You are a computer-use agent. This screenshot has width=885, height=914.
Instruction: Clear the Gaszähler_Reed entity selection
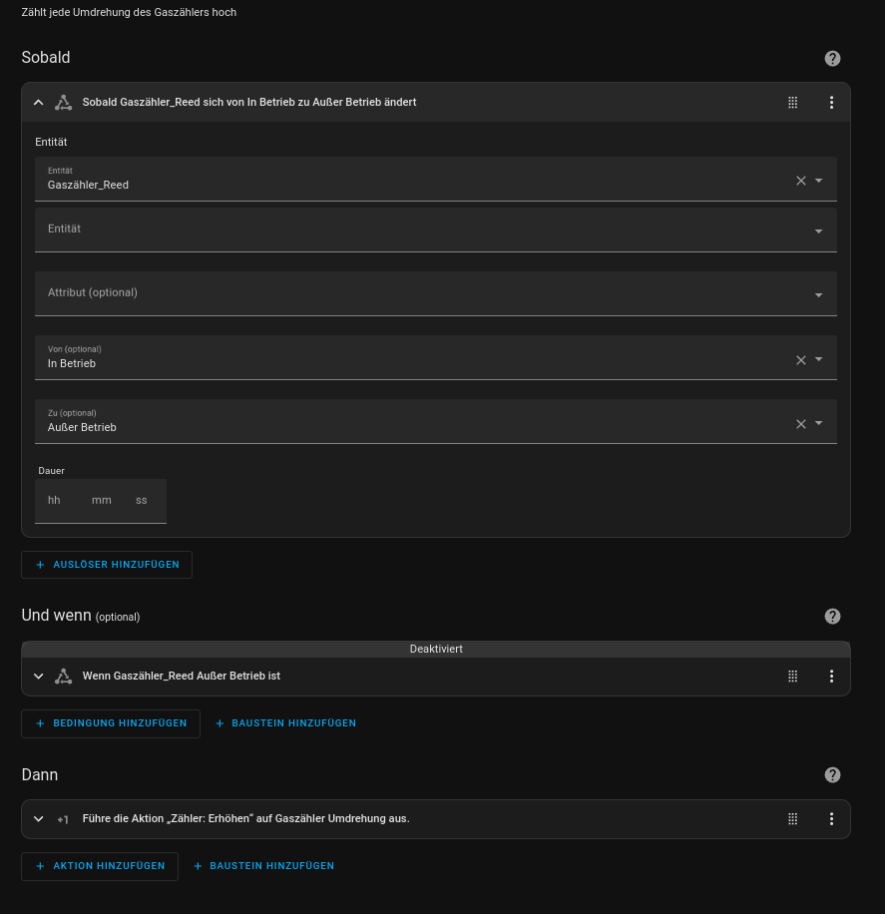(x=800, y=181)
